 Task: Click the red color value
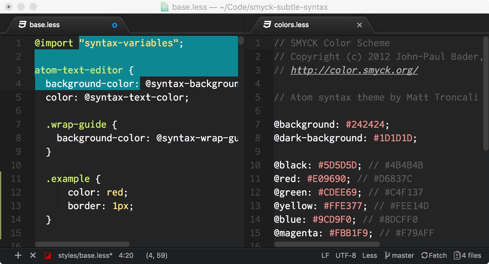click(x=115, y=192)
